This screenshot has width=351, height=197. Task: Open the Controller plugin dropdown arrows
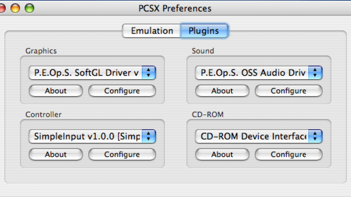(149, 136)
